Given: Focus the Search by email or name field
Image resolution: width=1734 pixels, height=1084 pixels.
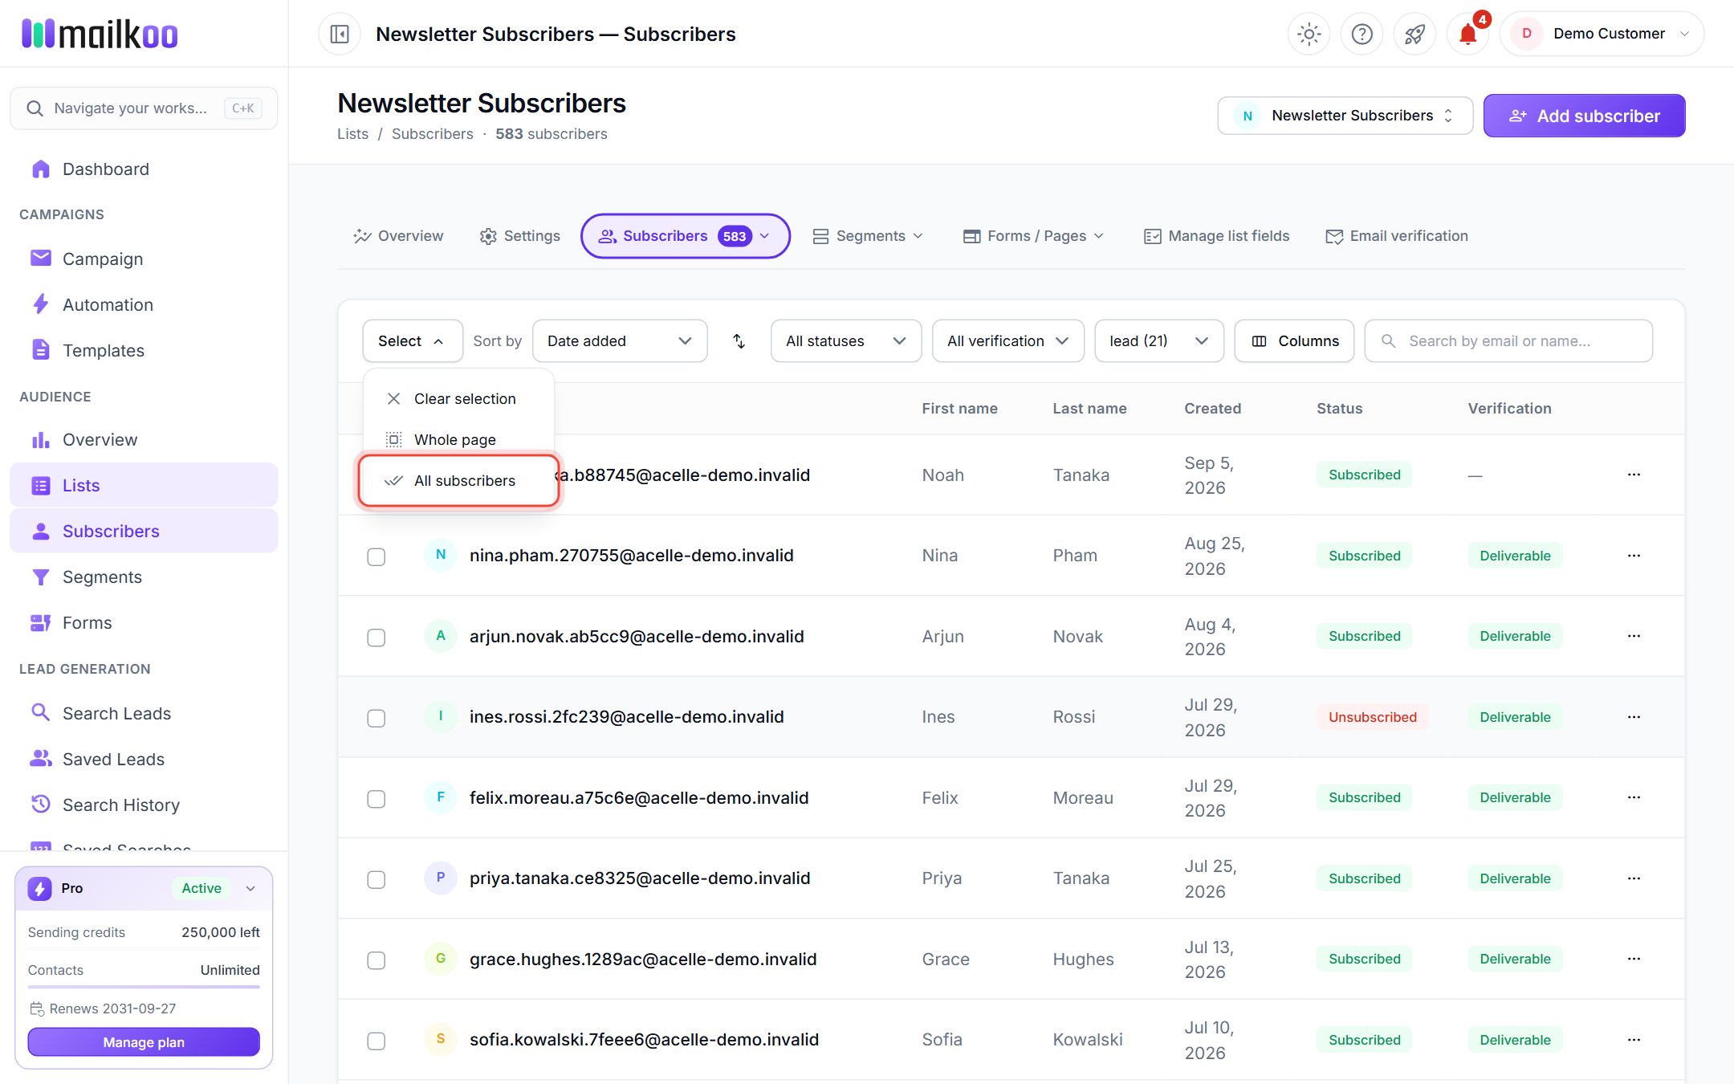Looking at the screenshot, I should coord(1508,341).
